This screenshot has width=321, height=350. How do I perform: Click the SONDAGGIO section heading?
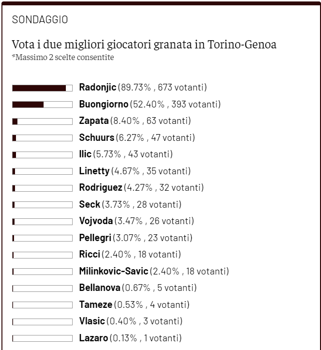pos(40,20)
